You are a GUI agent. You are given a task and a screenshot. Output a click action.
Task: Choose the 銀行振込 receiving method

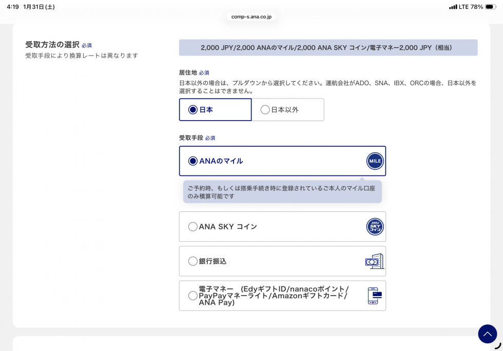(x=193, y=261)
